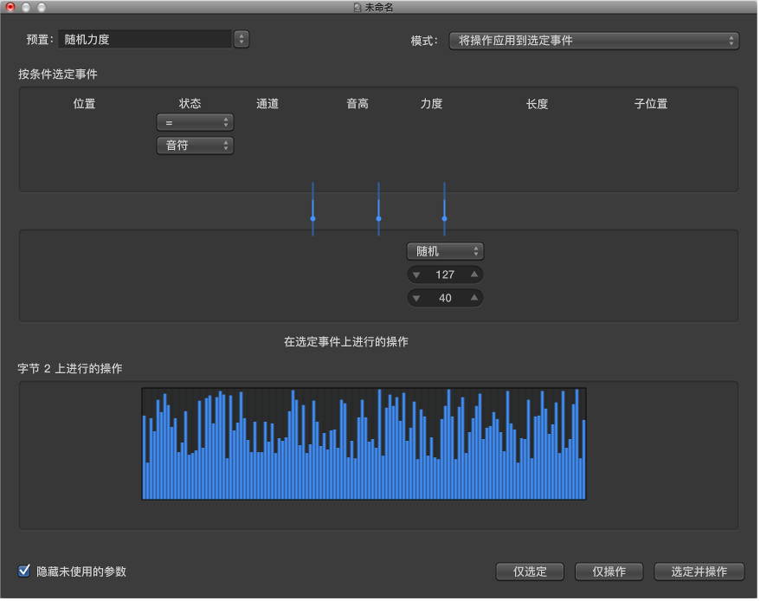760x601 pixels.
Task: Click the up/down arrows beside the 随机力度 preset
Action: 242,40
